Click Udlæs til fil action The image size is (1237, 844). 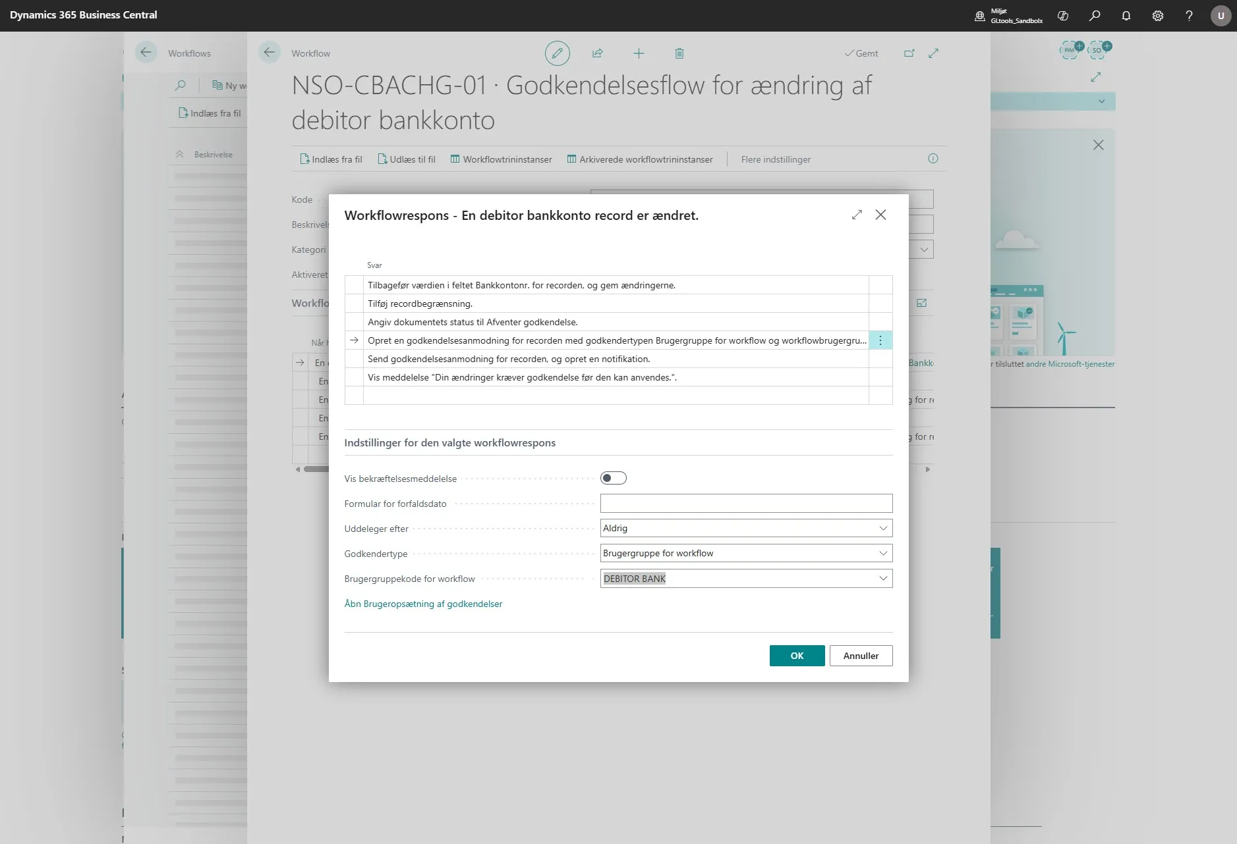407,159
